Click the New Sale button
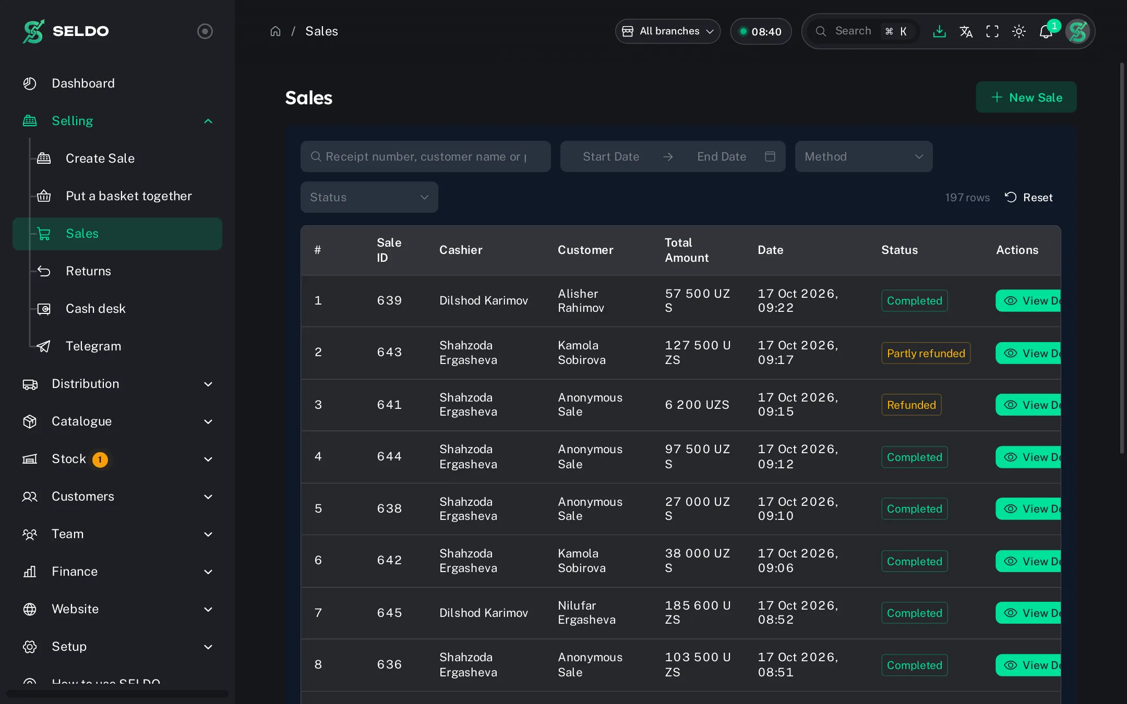The width and height of the screenshot is (1127, 704). click(x=1026, y=98)
